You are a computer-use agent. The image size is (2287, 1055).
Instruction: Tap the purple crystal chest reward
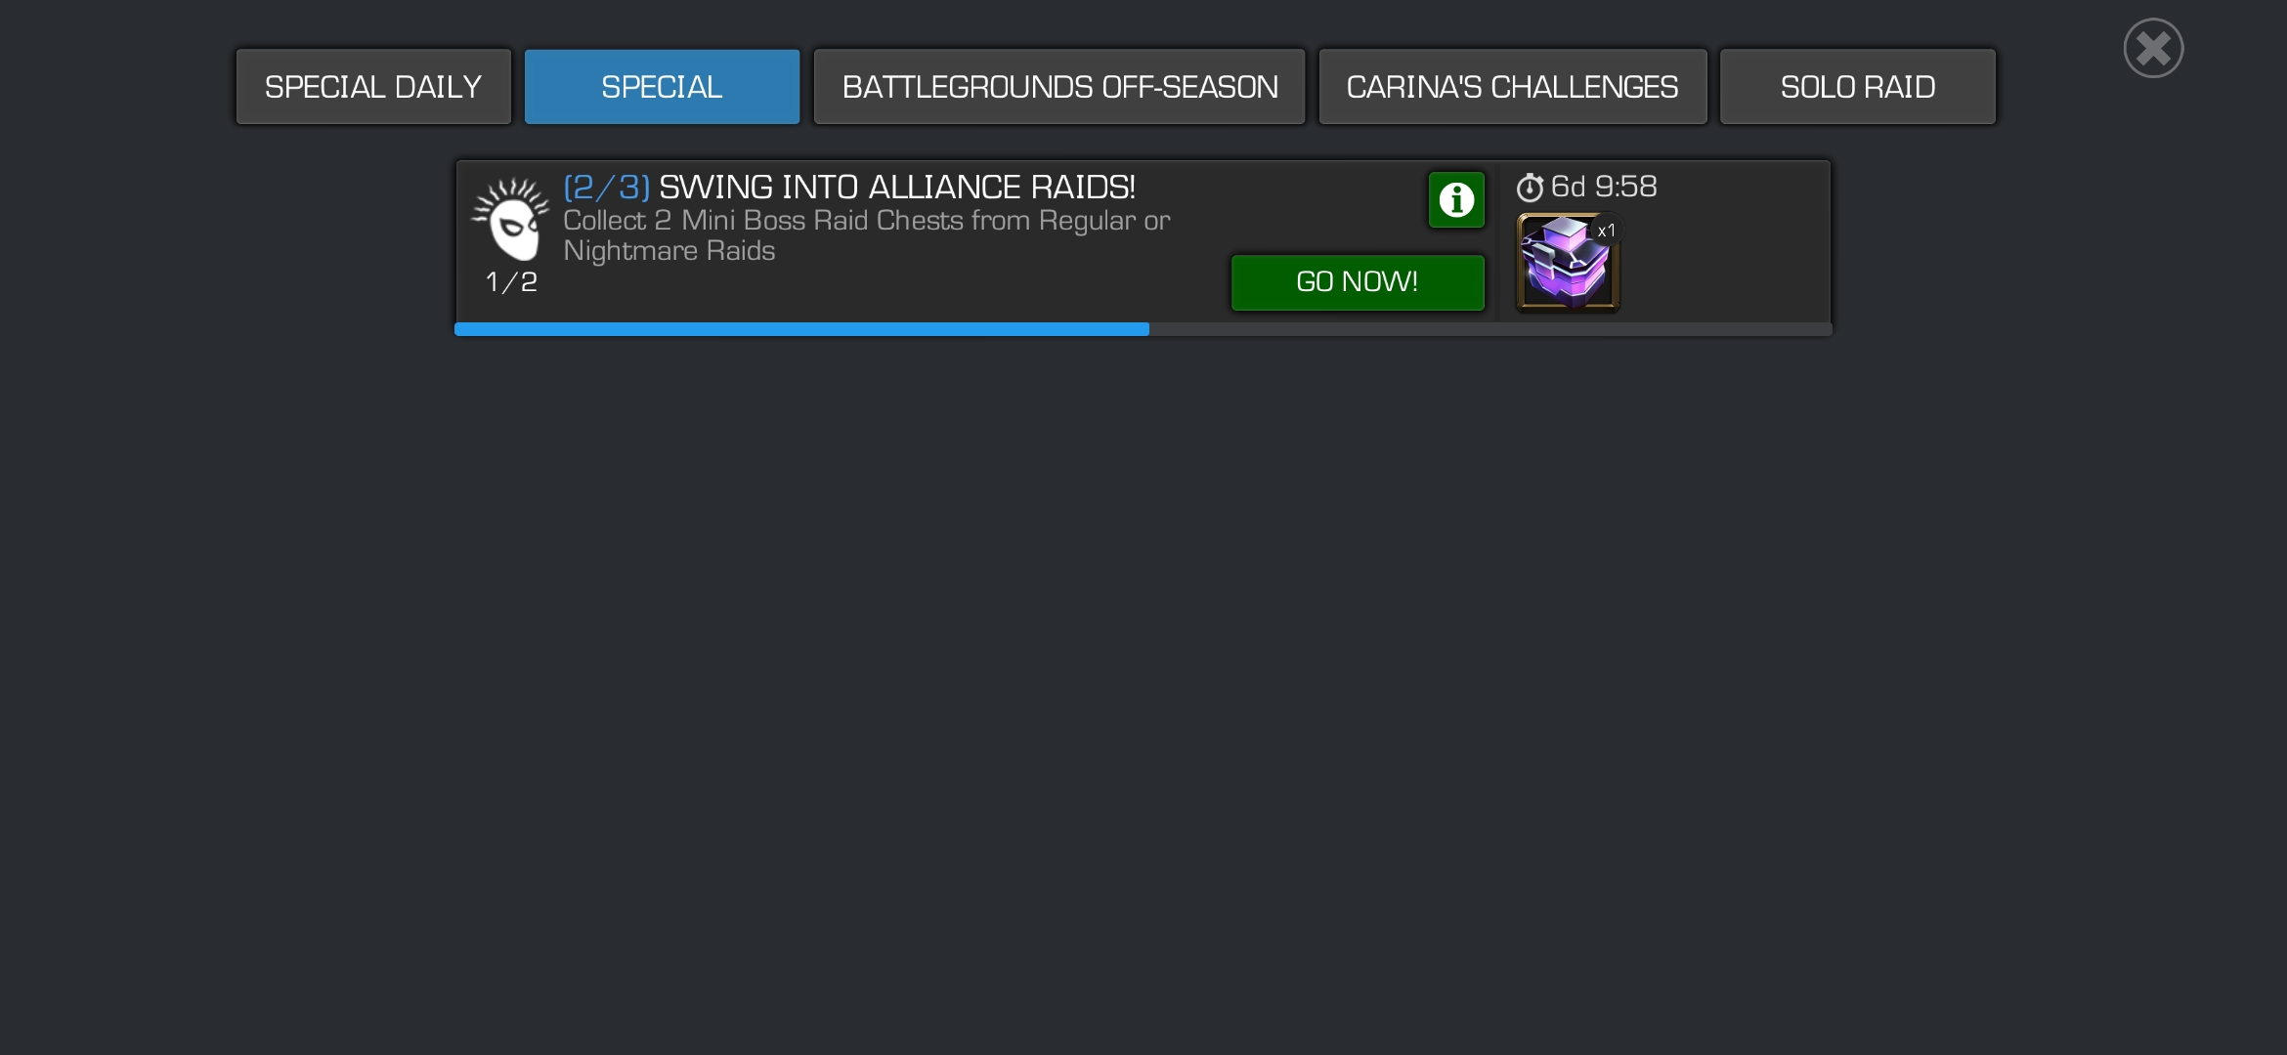pos(1567,263)
